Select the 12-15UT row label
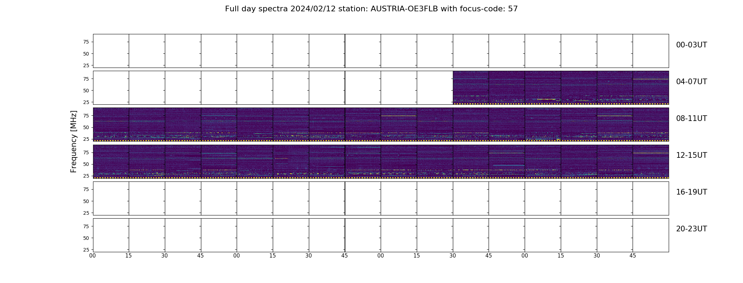The width and height of the screenshot is (743, 283). pyautogui.click(x=691, y=155)
